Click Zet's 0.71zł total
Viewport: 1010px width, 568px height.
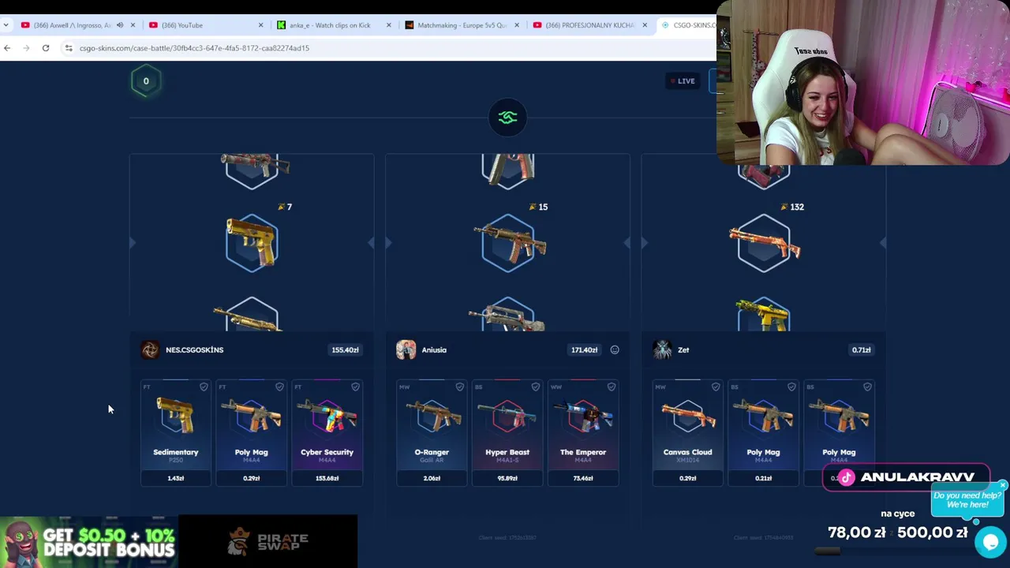861,349
